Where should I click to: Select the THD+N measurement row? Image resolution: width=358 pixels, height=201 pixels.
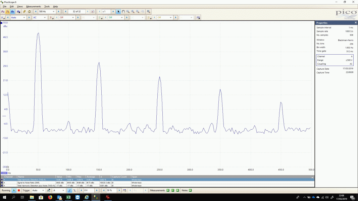(x=158, y=186)
